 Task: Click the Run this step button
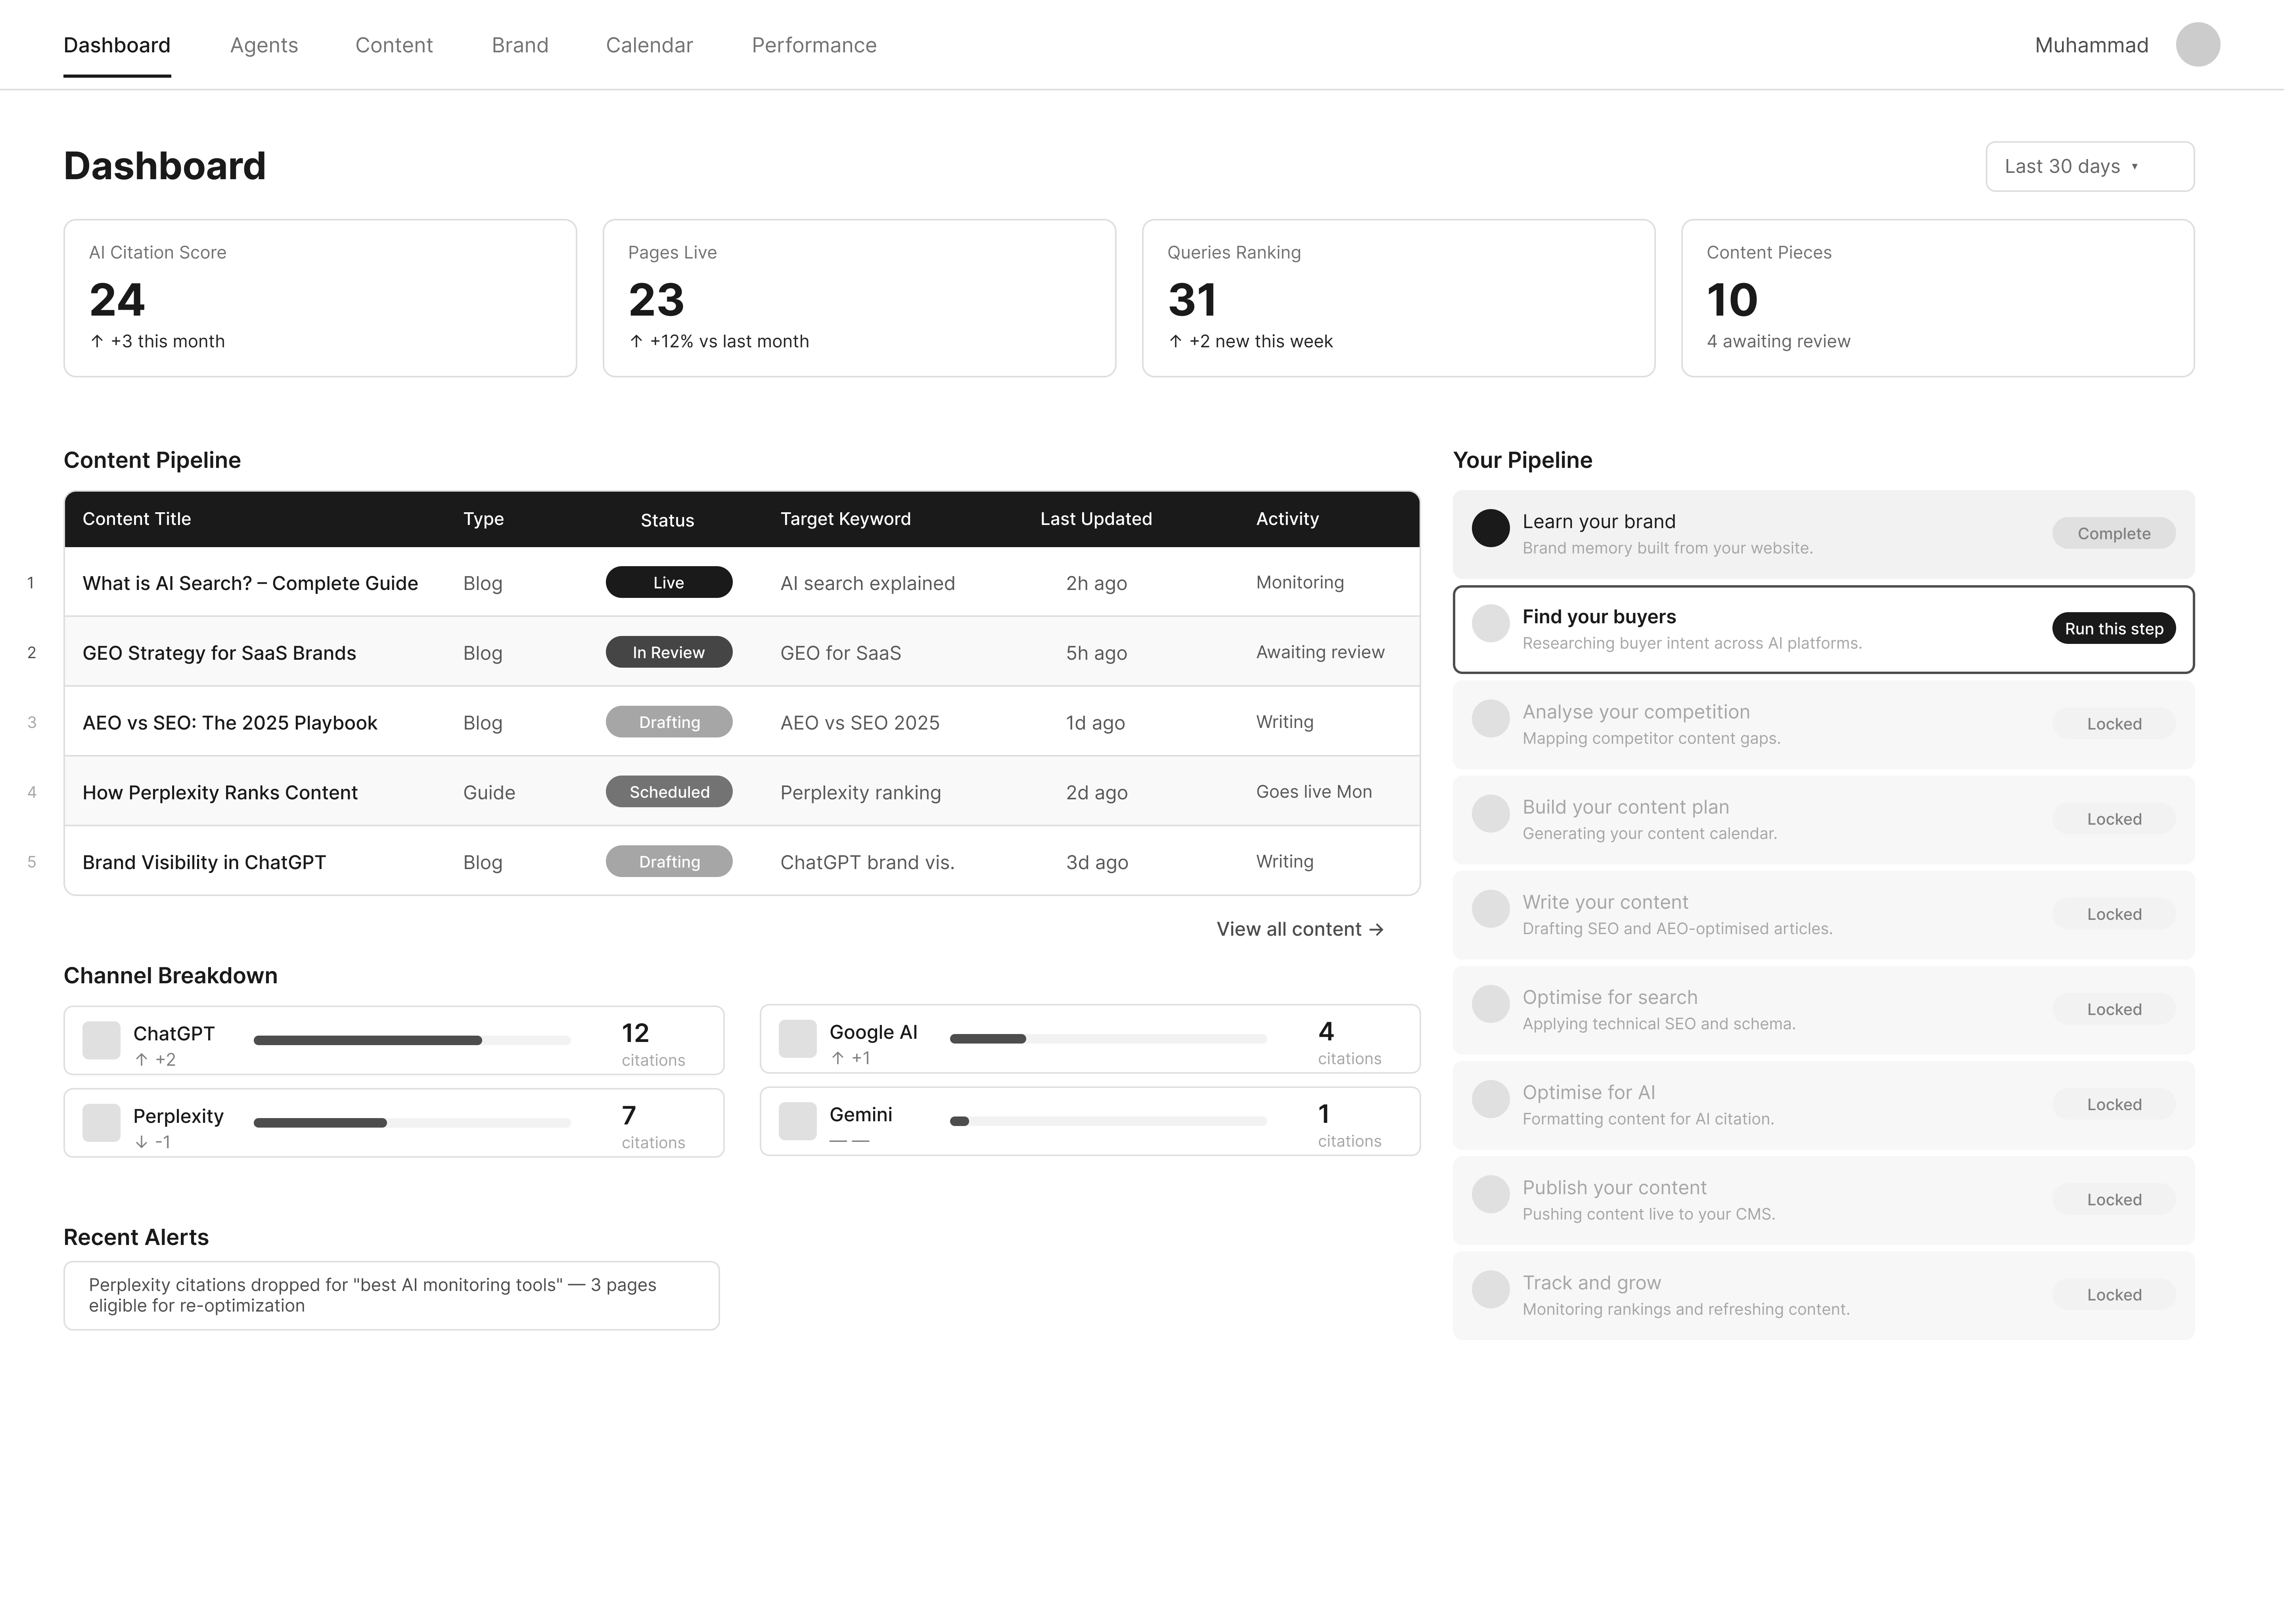tap(2113, 628)
